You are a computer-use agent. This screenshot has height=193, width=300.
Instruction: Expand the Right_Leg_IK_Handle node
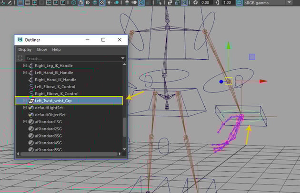25,66
